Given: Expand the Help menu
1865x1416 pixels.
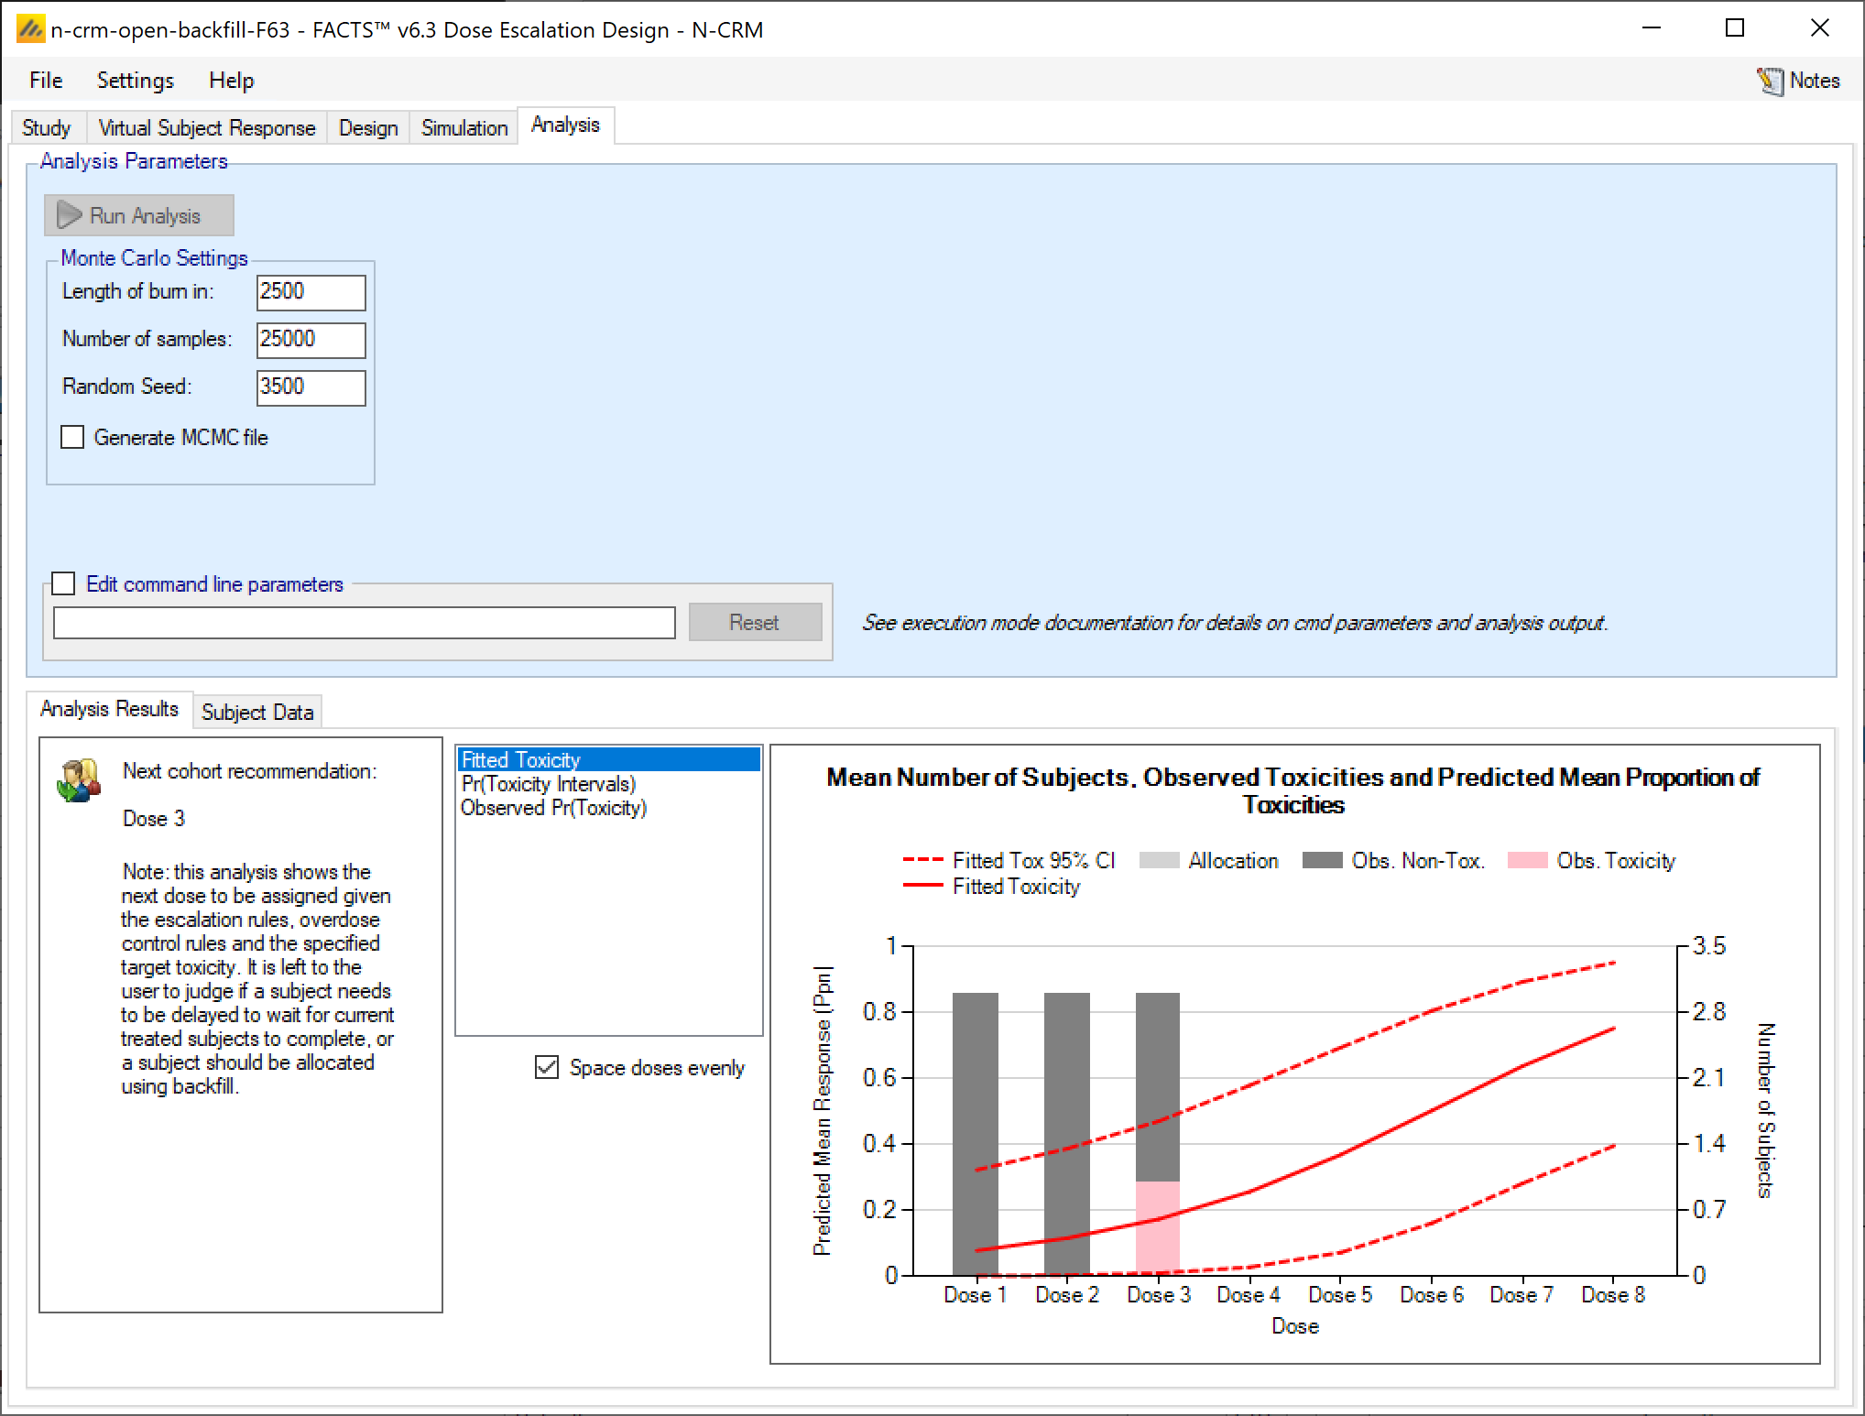Looking at the screenshot, I should pyautogui.click(x=231, y=81).
